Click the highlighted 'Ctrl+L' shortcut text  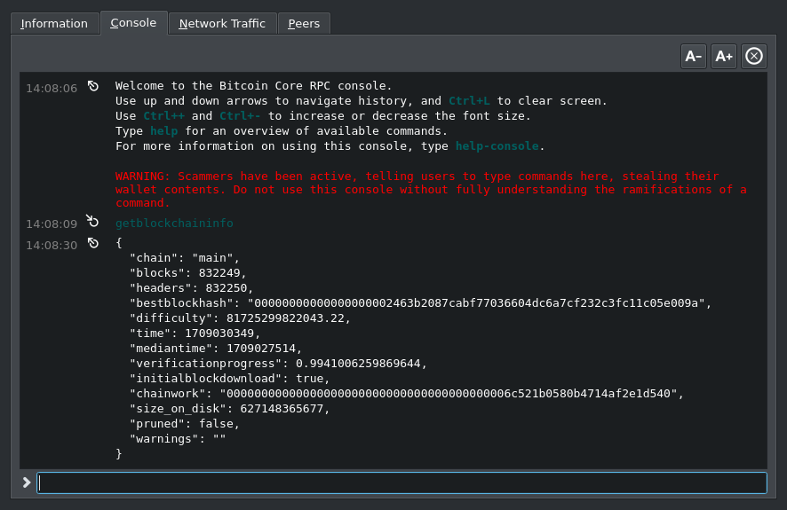coord(469,101)
